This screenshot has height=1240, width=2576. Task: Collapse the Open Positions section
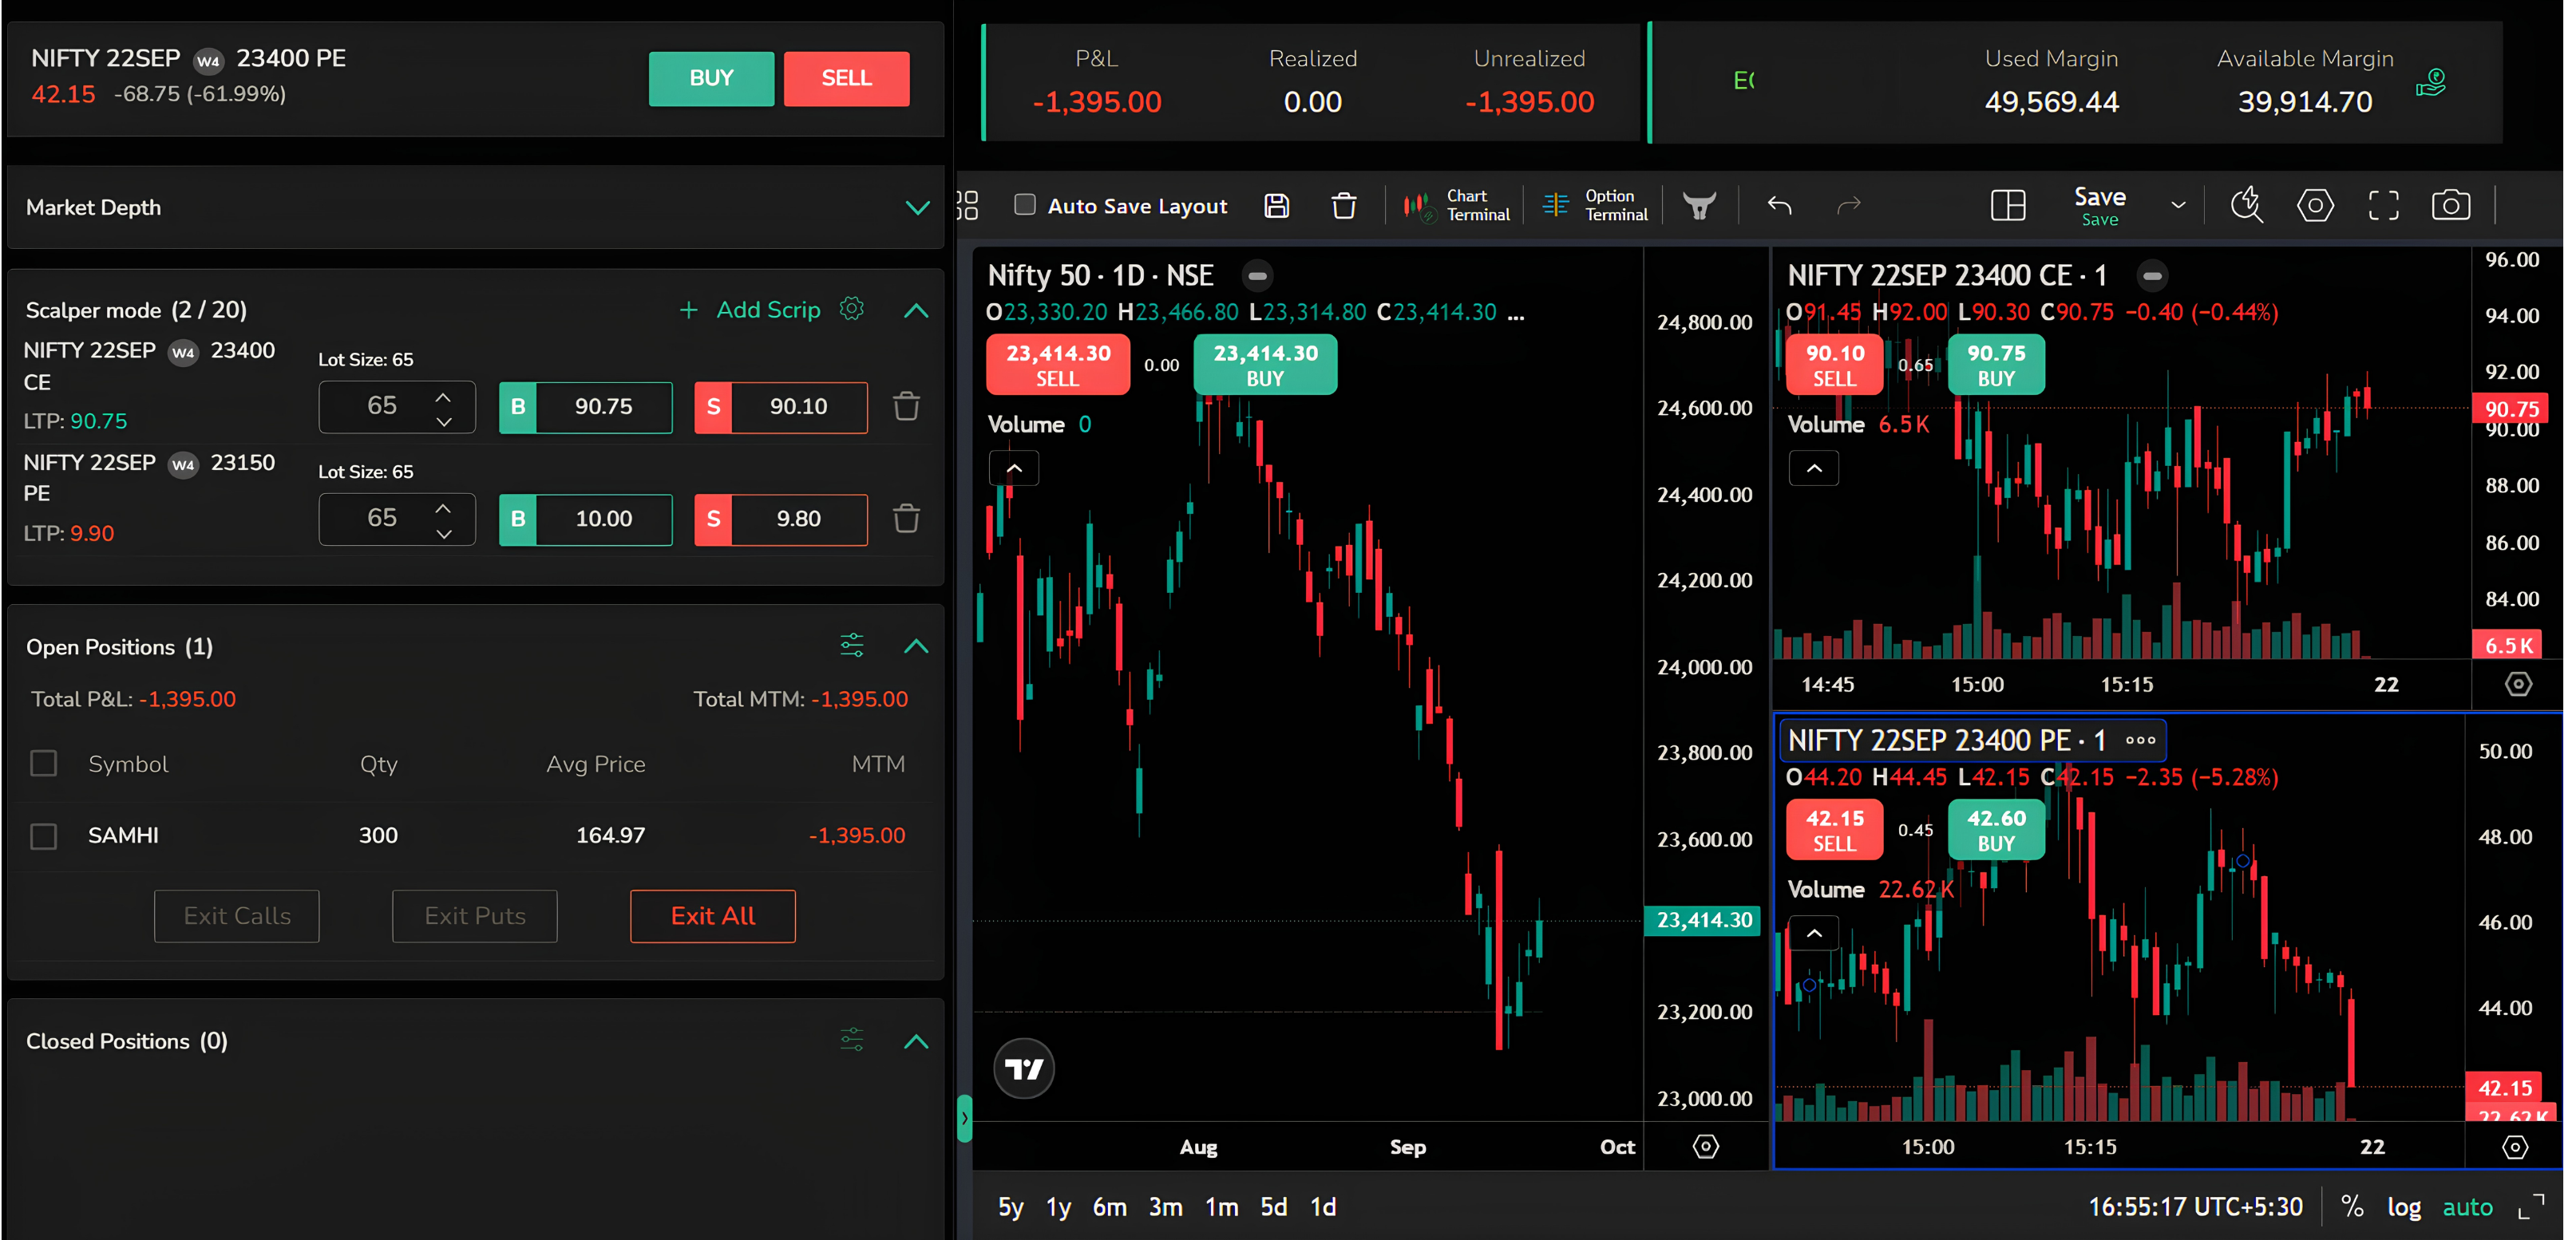[x=916, y=646]
